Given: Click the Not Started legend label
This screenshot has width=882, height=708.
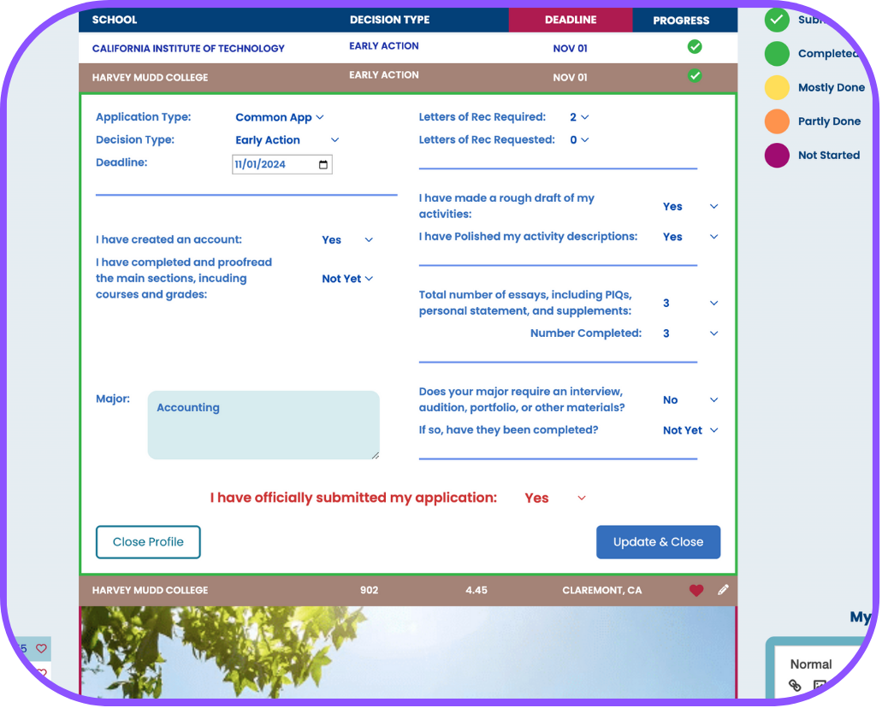Looking at the screenshot, I should pos(829,156).
